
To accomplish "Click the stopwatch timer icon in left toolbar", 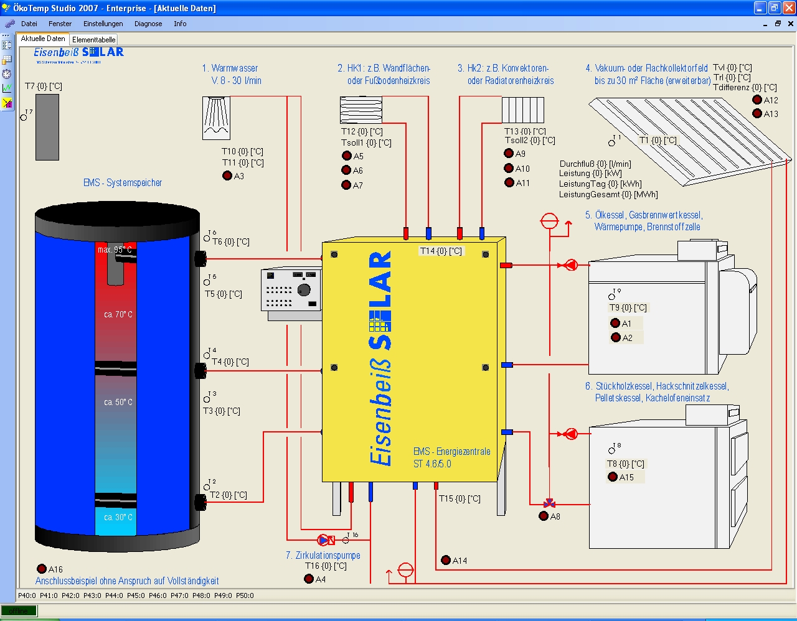I will click(x=7, y=73).
